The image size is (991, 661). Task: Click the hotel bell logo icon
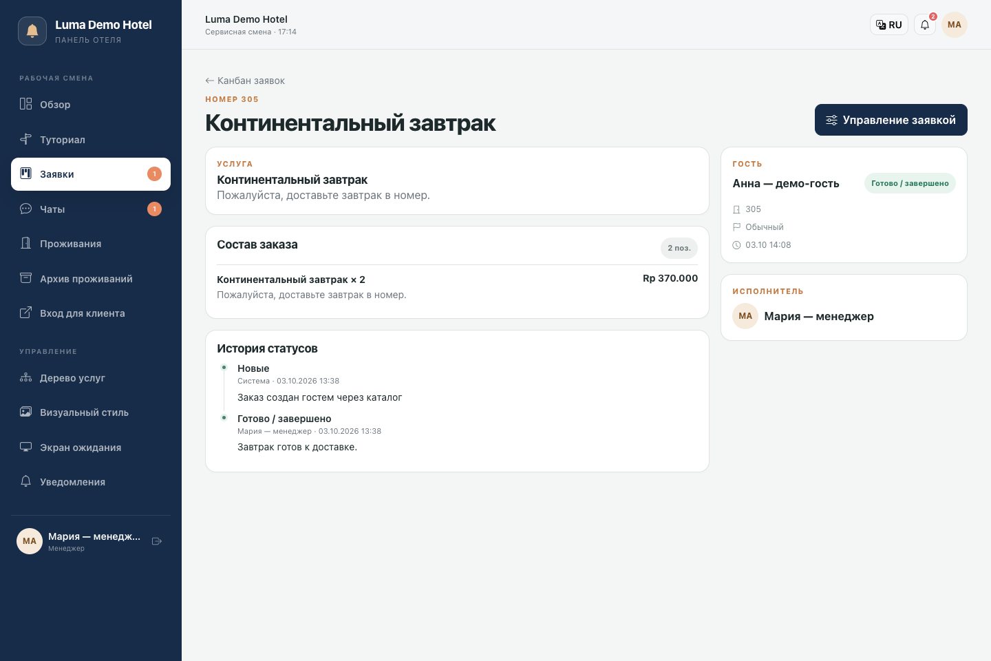[x=32, y=31]
